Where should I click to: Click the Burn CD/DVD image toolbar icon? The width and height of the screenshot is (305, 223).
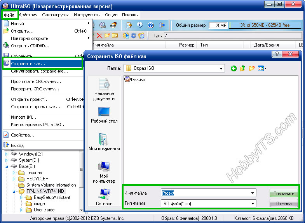[x=113, y=25]
